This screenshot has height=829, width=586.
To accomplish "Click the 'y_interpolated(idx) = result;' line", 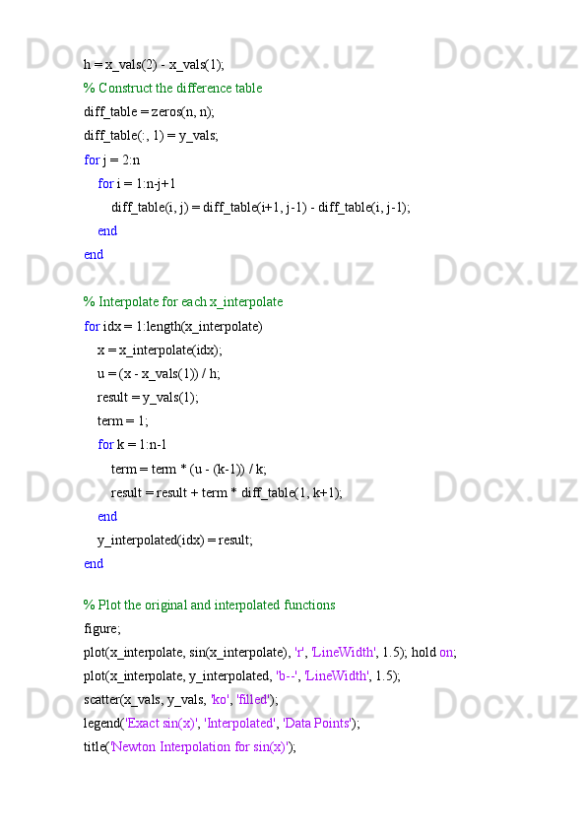I will pos(175,541).
